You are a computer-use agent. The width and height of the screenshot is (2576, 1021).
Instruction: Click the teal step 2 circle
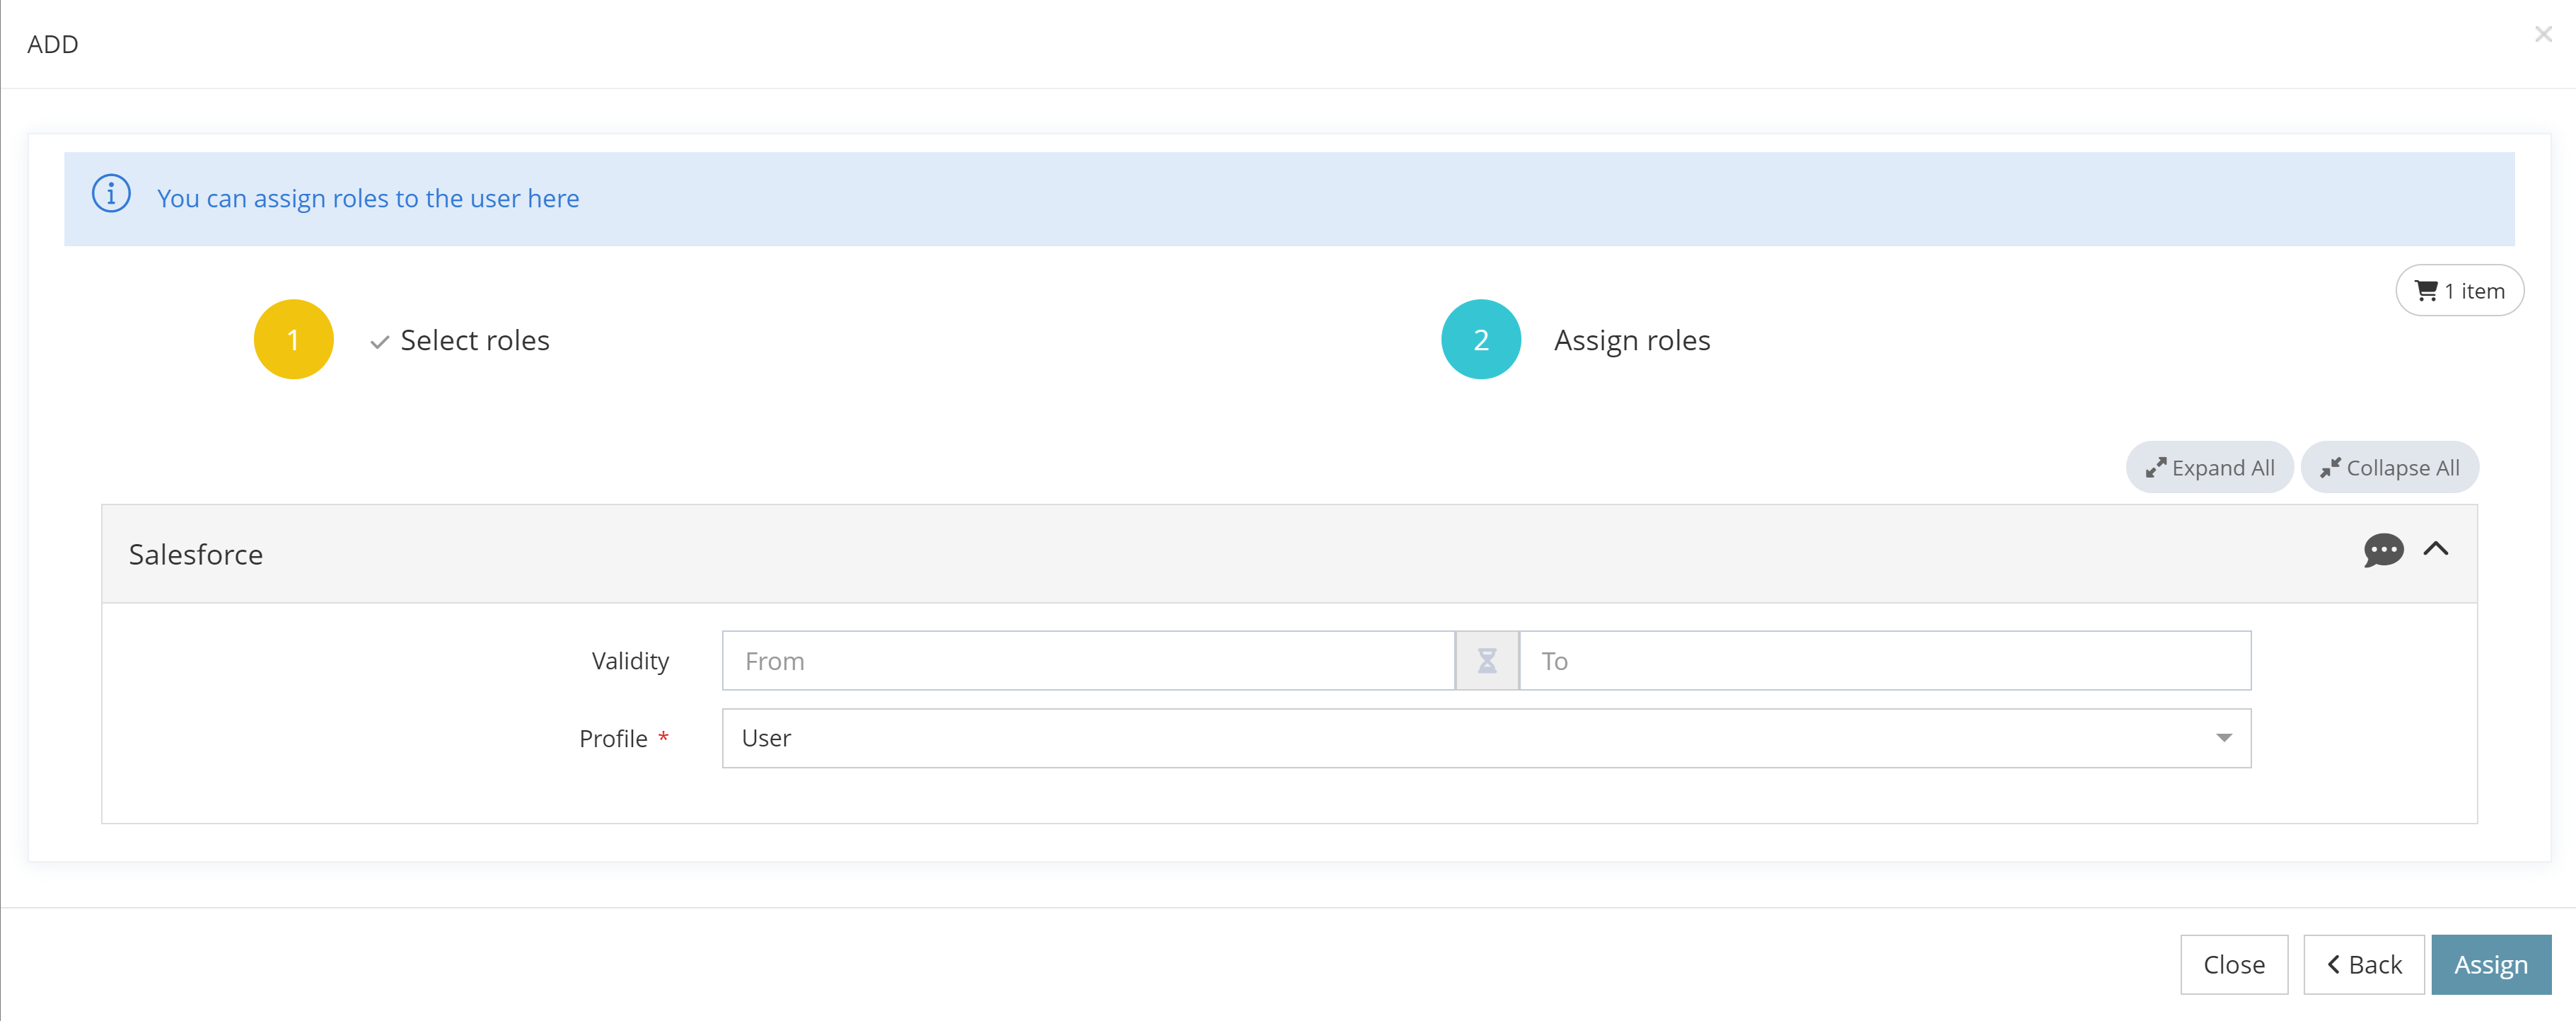(x=1480, y=340)
